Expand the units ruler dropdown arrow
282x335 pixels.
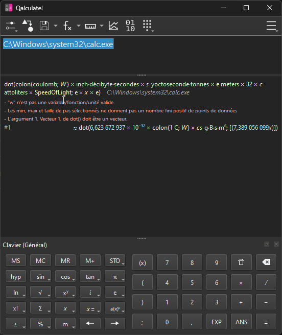pos(102,26)
